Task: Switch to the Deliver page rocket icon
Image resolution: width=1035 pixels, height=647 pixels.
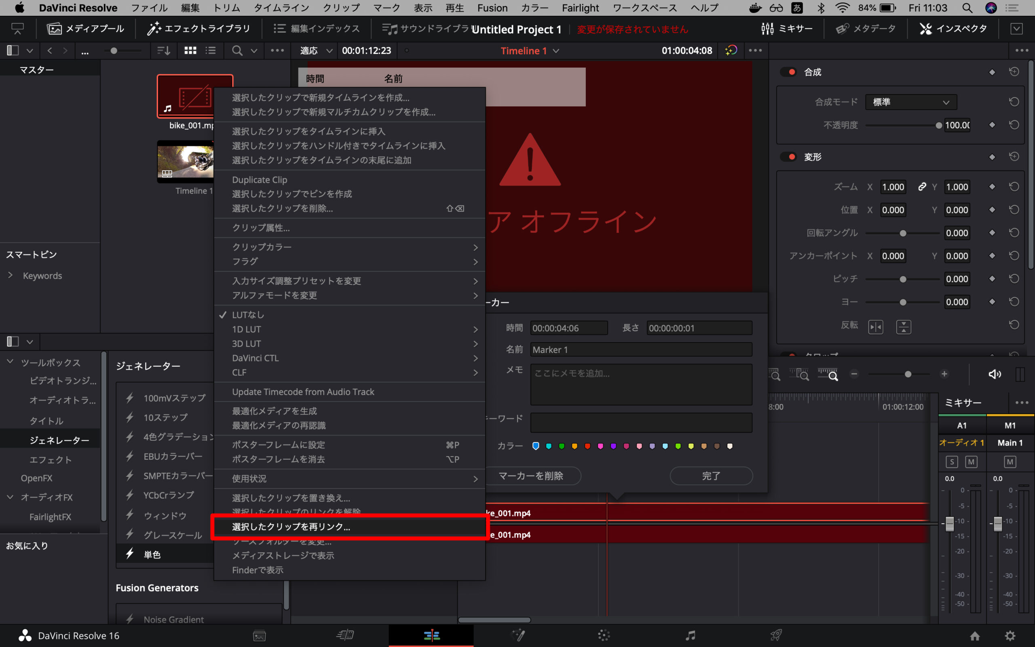Action: click(x=776, y=635)
